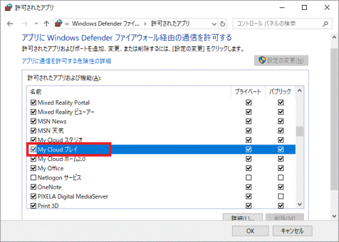Uncheck Mixed Reality ビューアー name checkbox

tap(33, 112)
